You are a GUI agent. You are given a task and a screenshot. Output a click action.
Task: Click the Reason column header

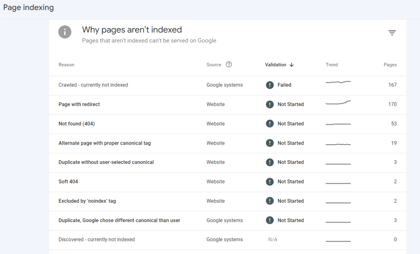(66, 64)
